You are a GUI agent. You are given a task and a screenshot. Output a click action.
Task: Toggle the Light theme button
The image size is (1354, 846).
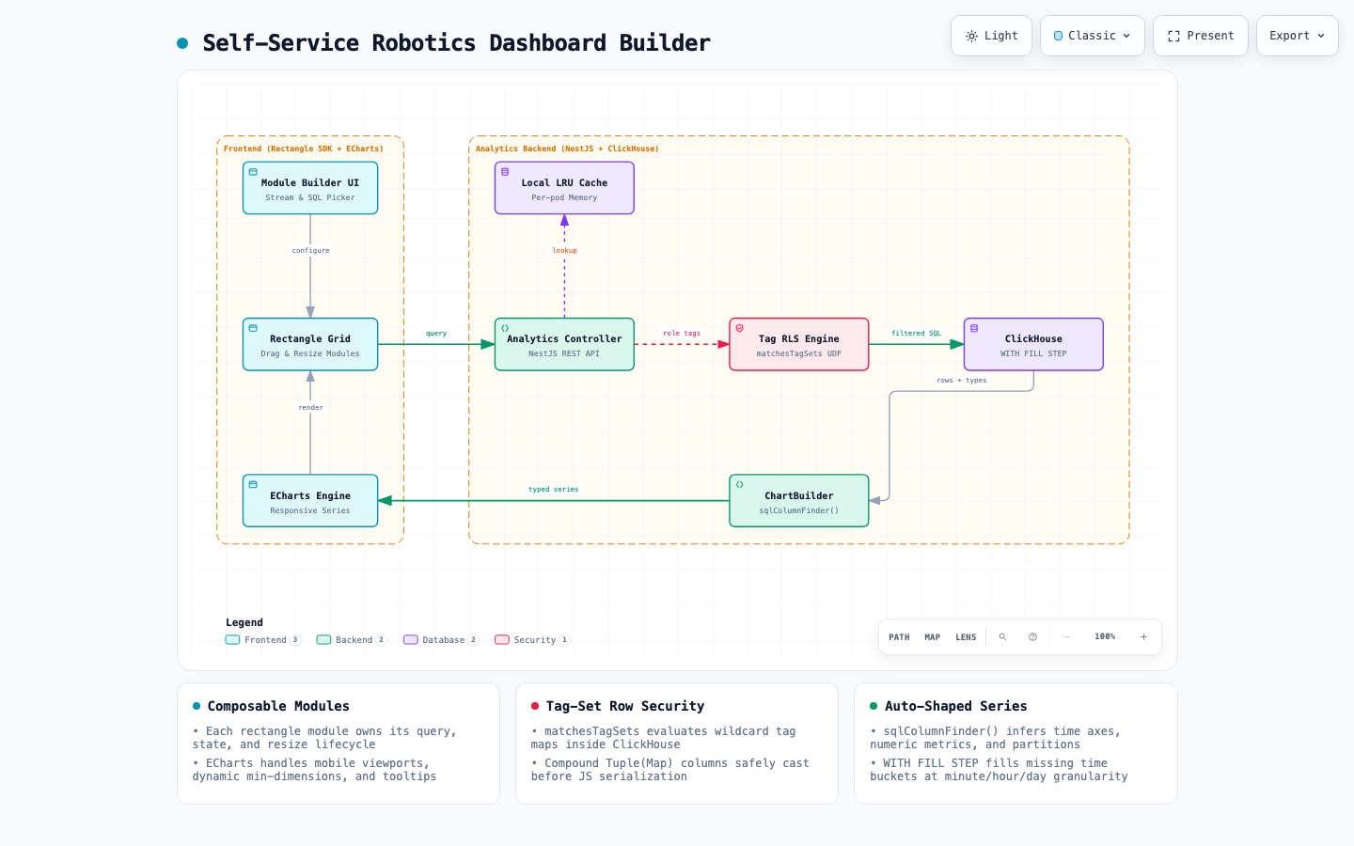[991, 36]
